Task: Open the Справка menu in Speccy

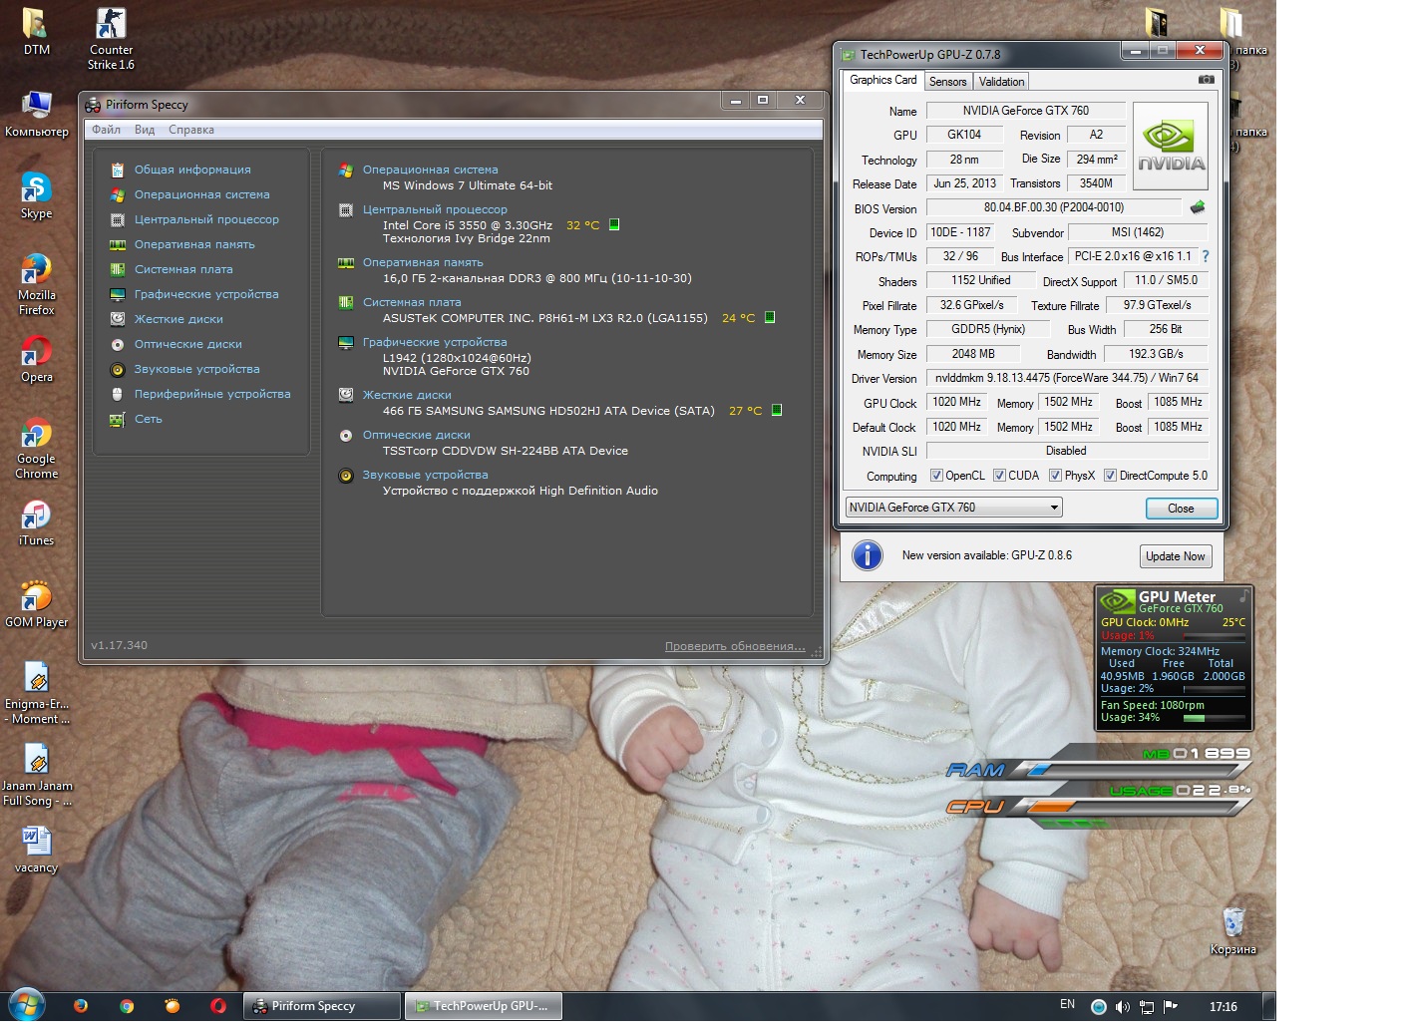Action: point(191,130)
